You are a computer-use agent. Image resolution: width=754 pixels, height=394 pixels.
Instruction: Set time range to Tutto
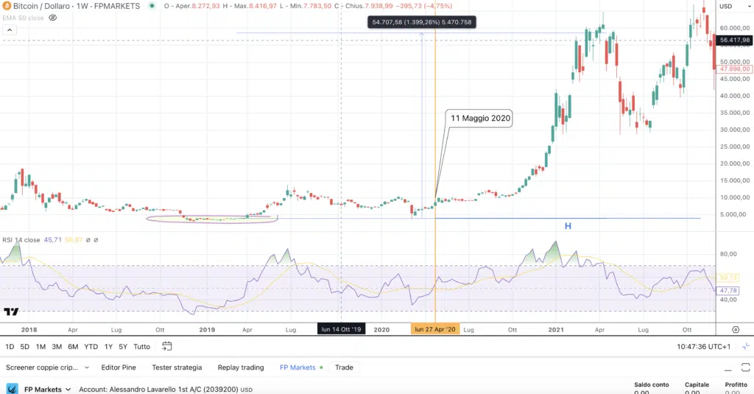click(141, 346)
